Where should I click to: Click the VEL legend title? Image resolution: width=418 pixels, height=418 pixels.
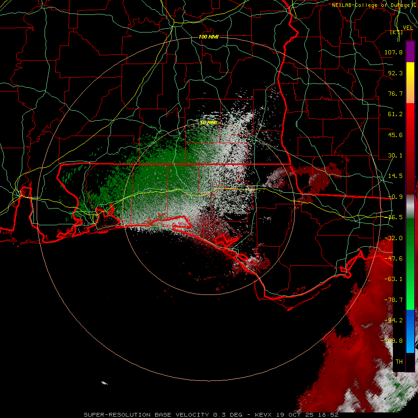[x=408, y=27]
